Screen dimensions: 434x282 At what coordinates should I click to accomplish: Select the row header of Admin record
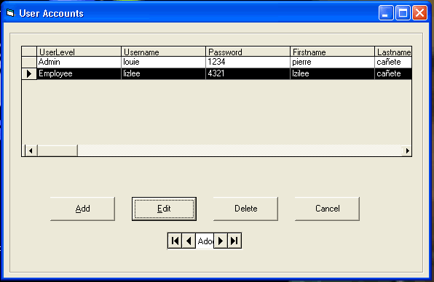point(29,62)
